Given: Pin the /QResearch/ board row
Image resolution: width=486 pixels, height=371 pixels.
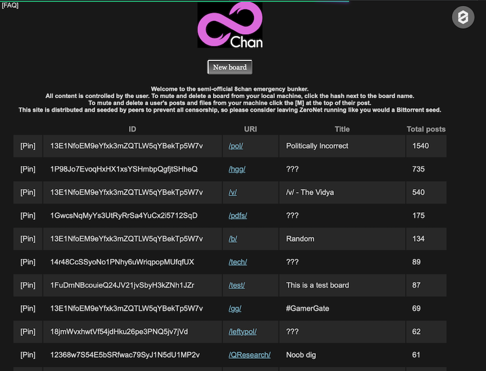Looking at the screenshot, I should 28,355.
